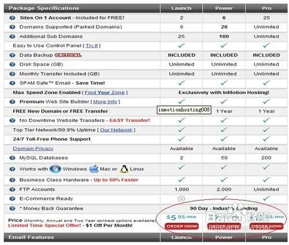Click ORDER NOW under Pro plan
Image resolution: width=289 pixels, height=245 pixels.
point(266,227)
